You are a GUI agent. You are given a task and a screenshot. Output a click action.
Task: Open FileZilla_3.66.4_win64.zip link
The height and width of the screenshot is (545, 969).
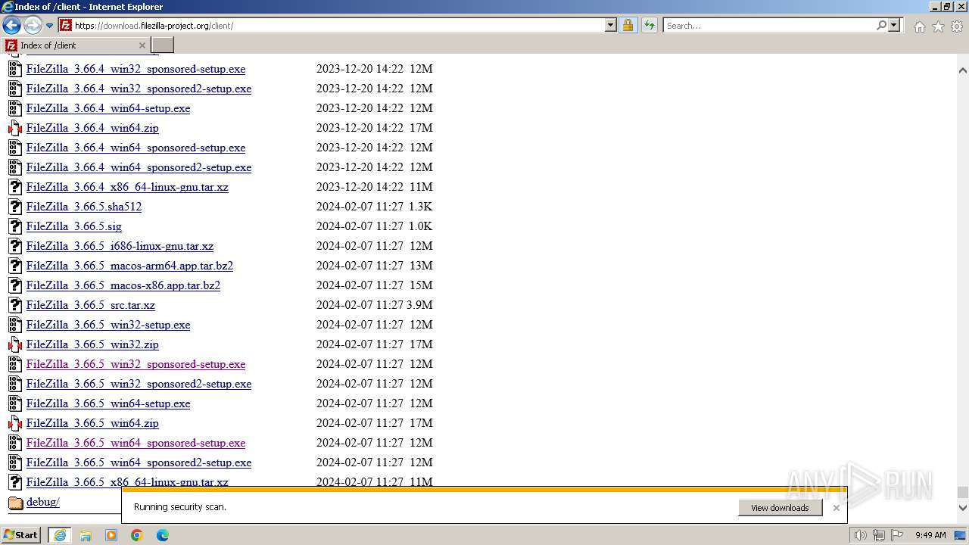pos(92,128)
